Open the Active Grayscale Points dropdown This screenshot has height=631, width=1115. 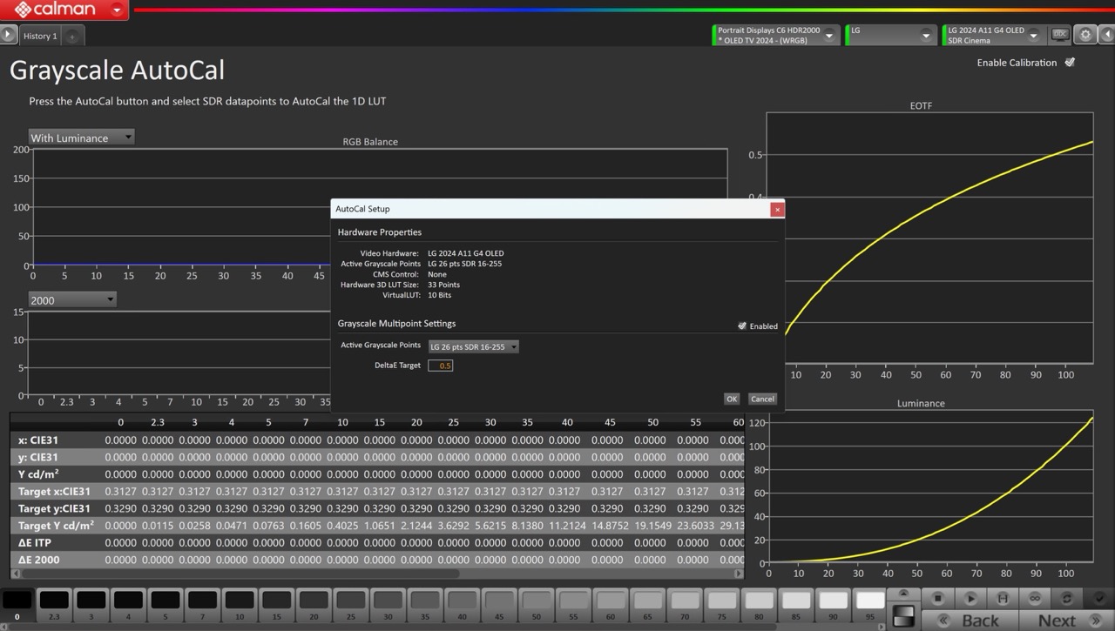473,346
